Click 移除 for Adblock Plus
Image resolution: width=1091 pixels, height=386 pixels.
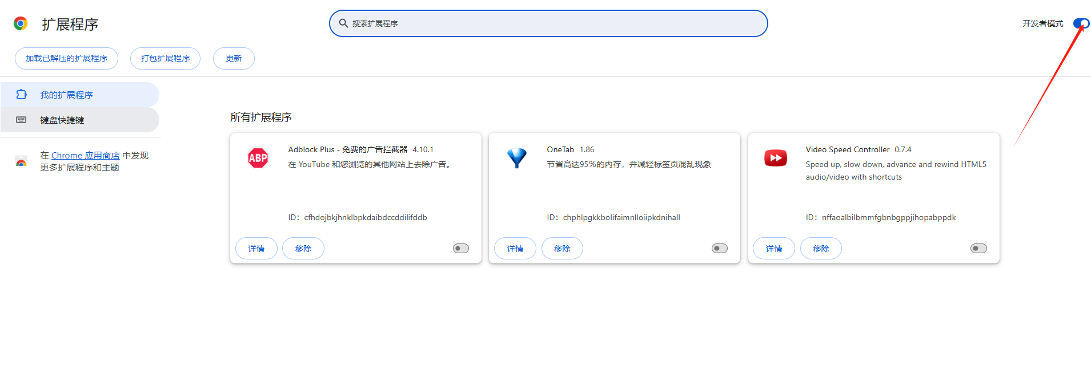[303, 249]
